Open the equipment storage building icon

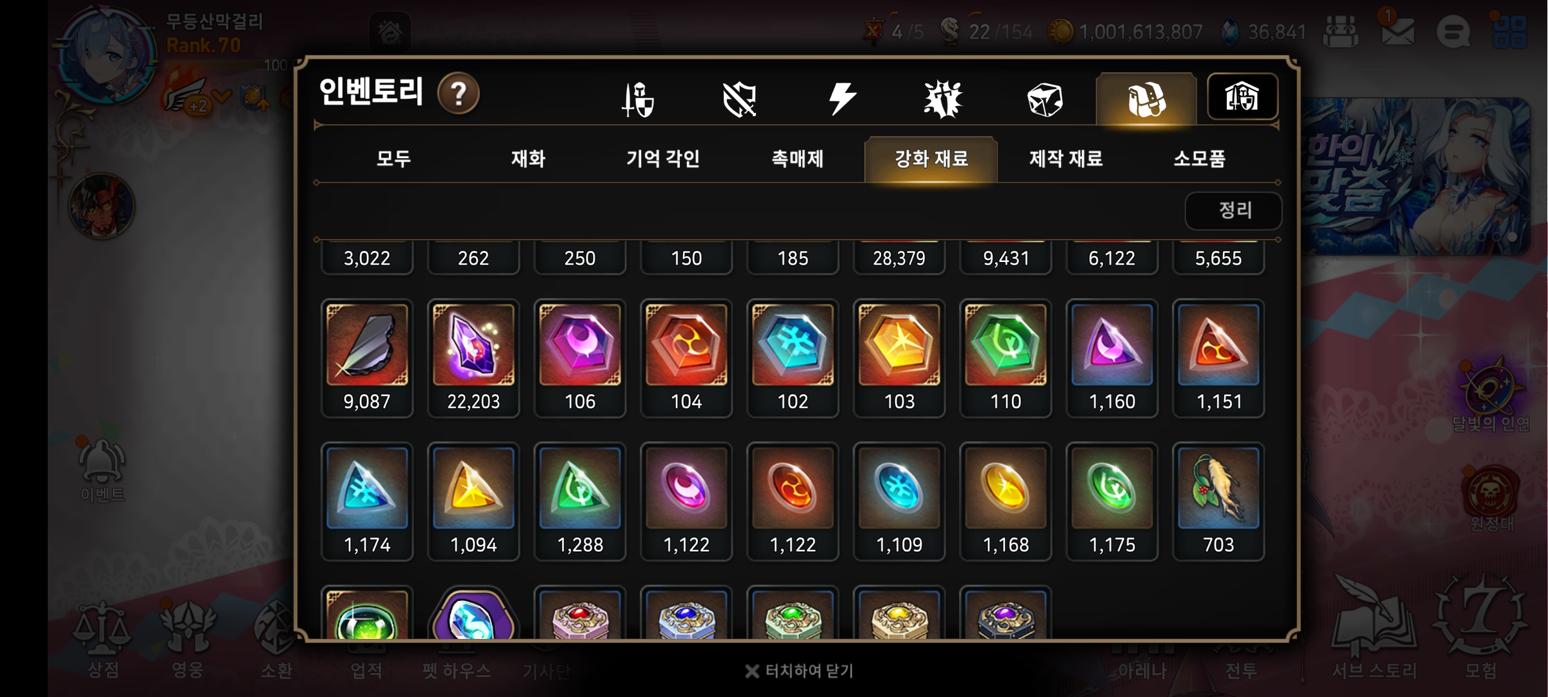point(1242,97)
